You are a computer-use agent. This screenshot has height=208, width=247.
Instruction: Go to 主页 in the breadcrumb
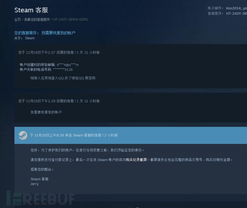[x=18, y=20]
